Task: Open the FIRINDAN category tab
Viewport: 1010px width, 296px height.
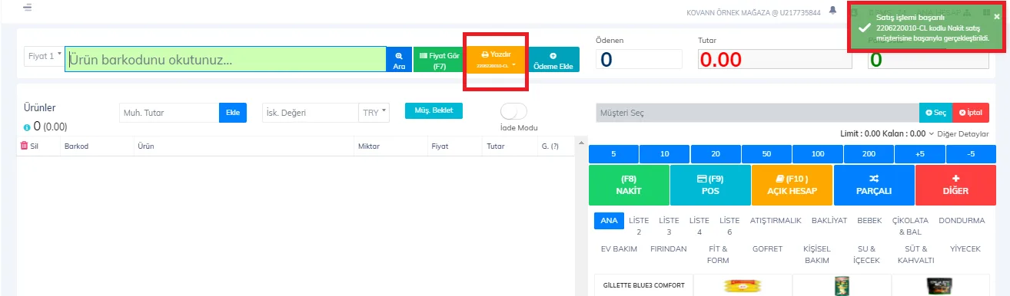Action: click(668, 249)
